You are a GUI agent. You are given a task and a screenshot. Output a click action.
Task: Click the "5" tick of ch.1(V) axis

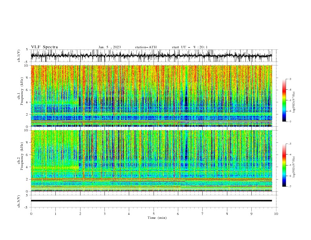27,50
